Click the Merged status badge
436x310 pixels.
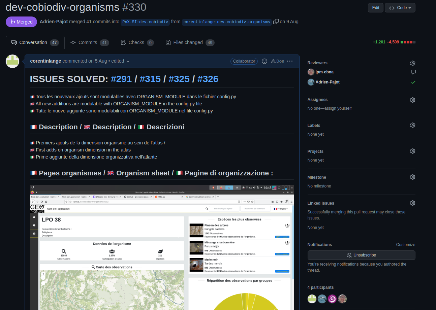tap(21, 22)
